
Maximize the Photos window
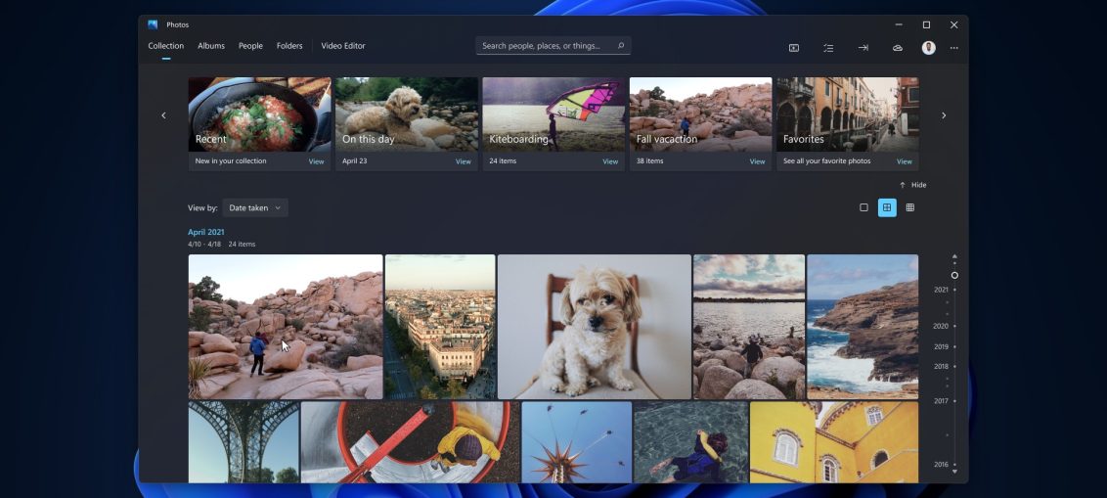tap(926, 24)
